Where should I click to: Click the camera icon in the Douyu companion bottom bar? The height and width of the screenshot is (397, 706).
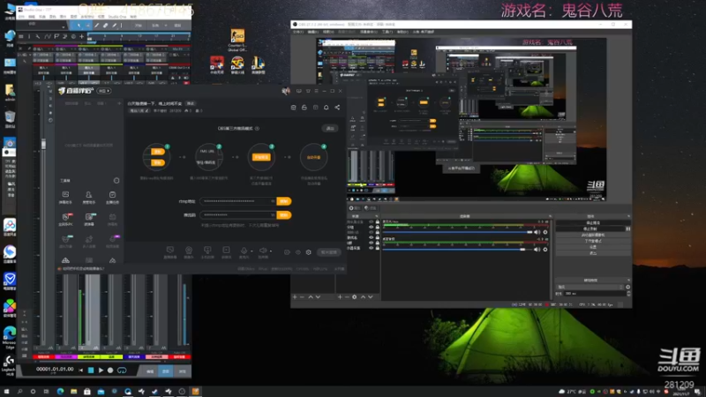pyautogui.click(x=189, y=251)
